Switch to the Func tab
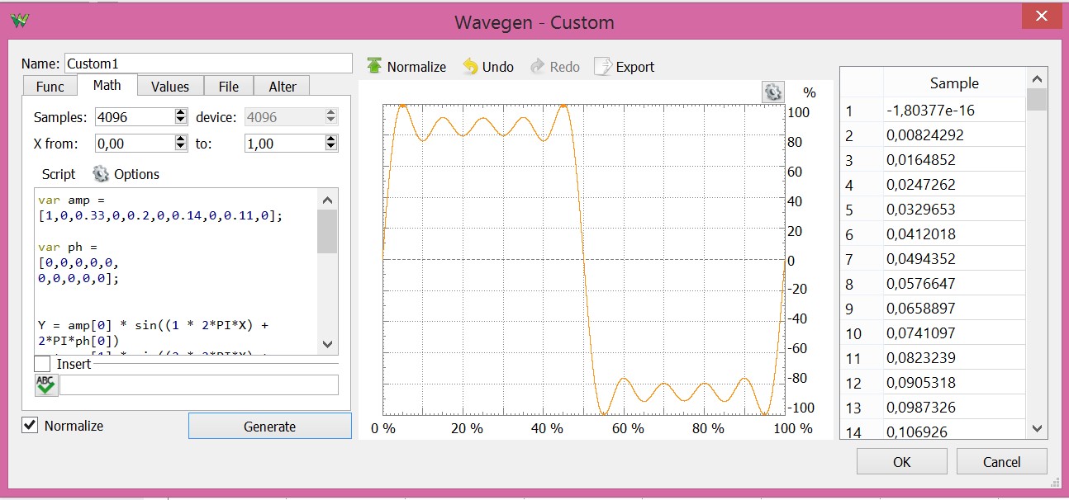This screenshot has height=500, width=1069. coord(50,87)
